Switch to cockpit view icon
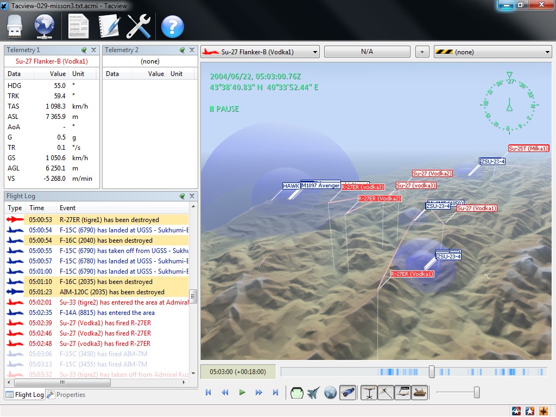556x417 pixels. pos(297,393)
